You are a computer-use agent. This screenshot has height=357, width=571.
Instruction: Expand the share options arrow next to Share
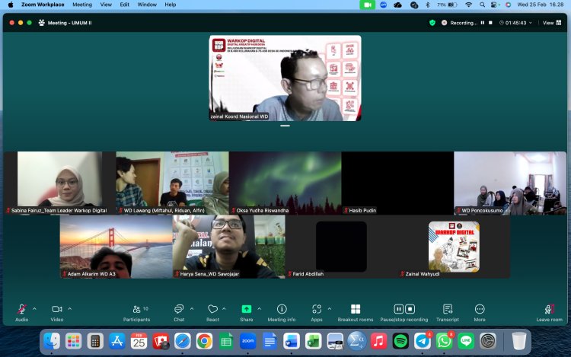[259, 308]
